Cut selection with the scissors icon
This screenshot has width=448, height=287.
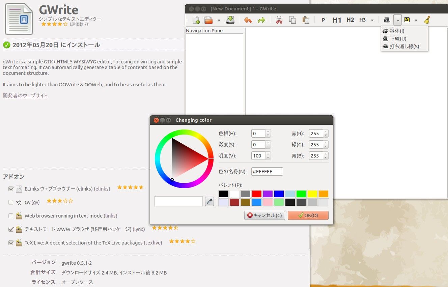279,20
